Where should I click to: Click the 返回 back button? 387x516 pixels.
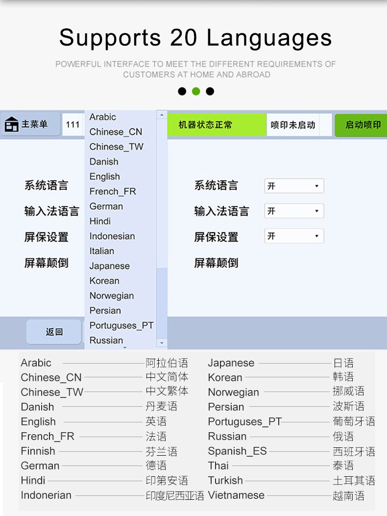coord(54,332)
